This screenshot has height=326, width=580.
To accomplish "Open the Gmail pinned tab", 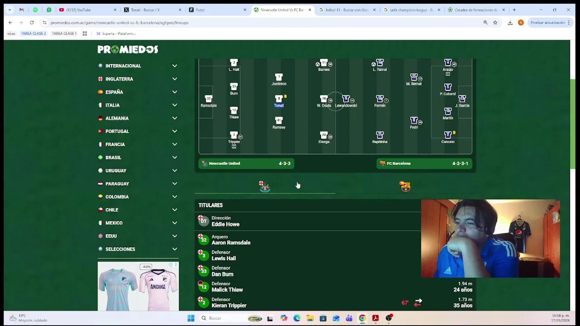I will pos(21,10).
